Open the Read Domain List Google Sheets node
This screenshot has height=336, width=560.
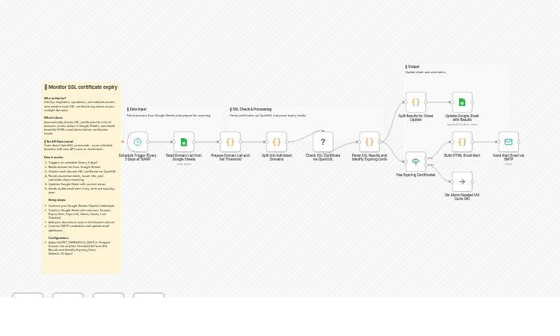(x=184, y=142)
